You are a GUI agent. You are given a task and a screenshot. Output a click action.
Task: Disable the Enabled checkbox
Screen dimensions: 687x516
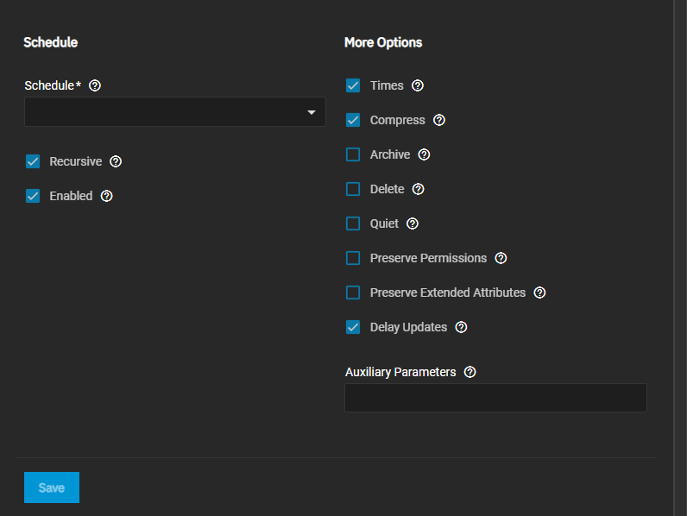coord(33,196)
